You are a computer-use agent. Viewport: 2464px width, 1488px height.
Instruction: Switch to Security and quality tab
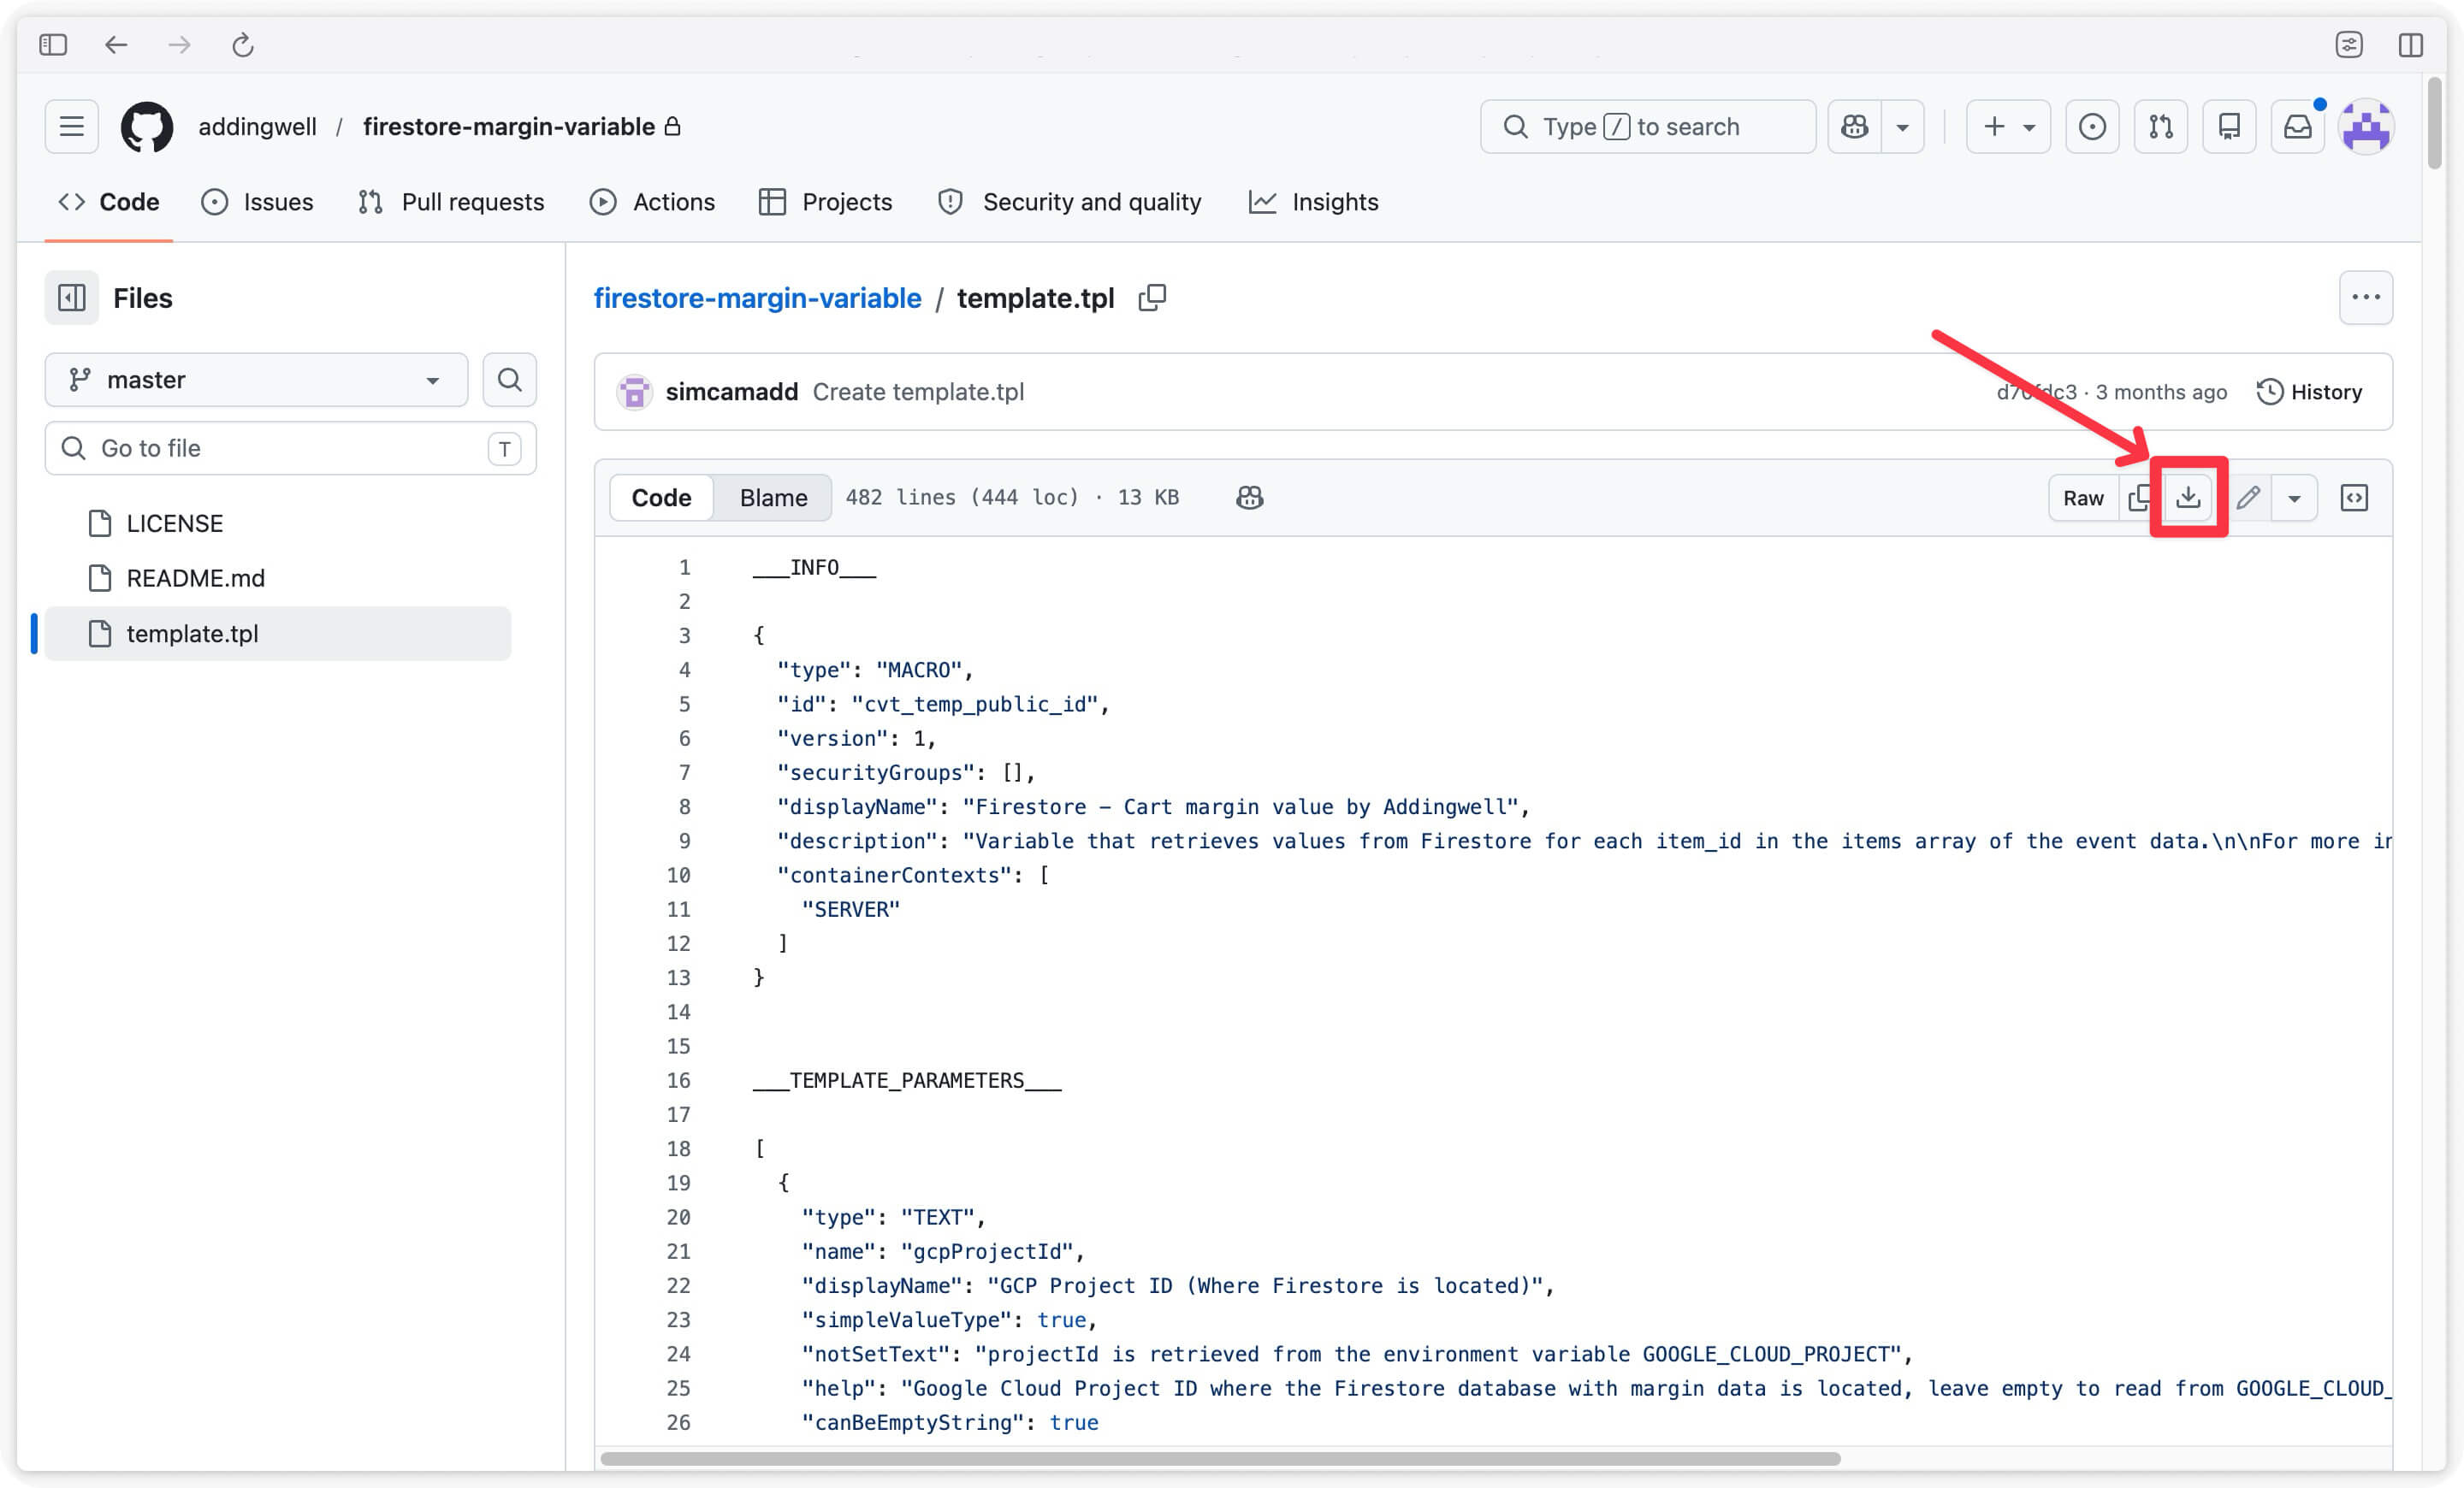point(1070,202)
